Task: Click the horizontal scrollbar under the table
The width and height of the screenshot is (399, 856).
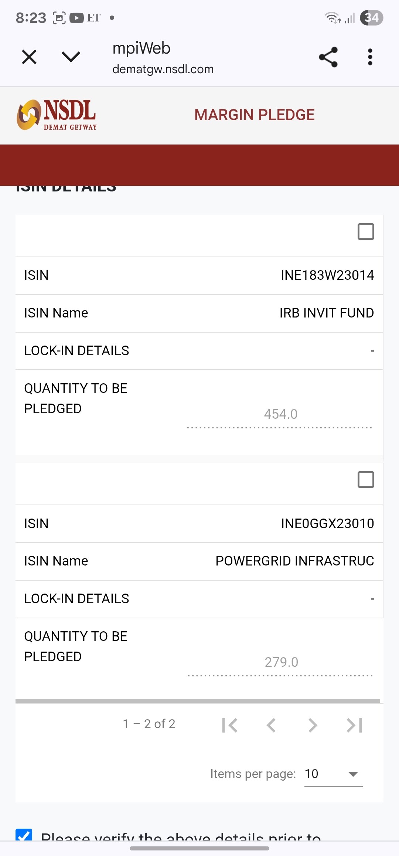Action: point(198,701)
